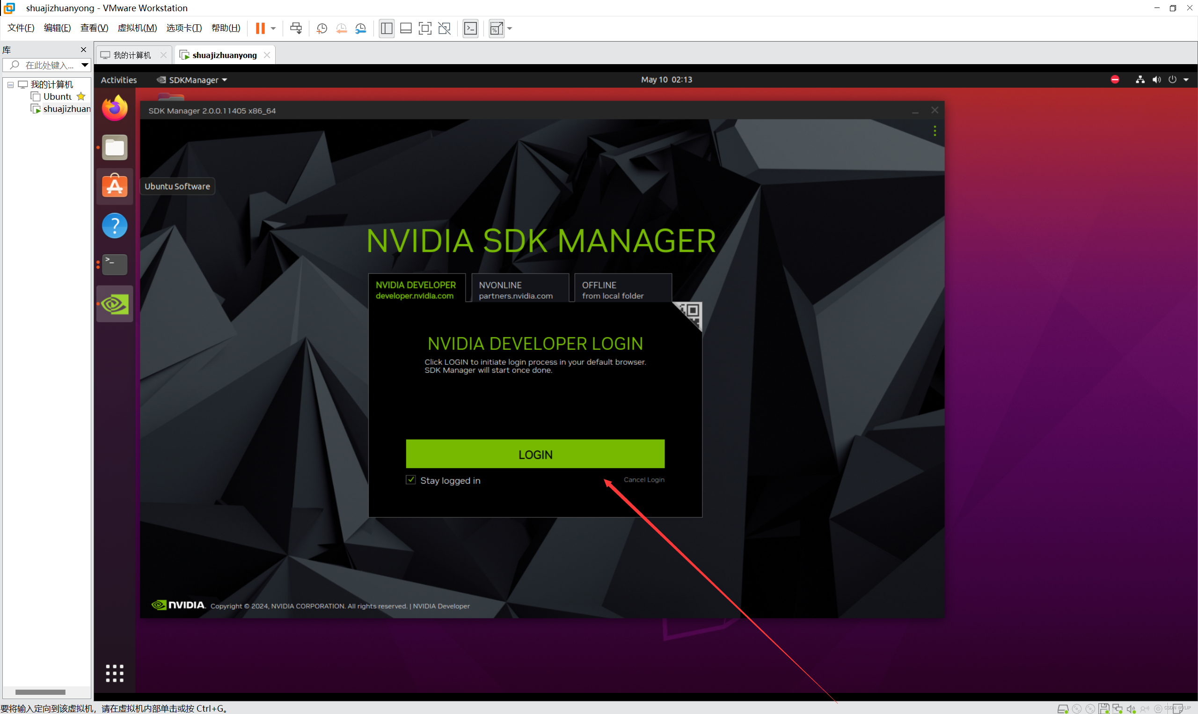Open the pause button dropdown arrow
This screenshot has height=714, width=1198.
273,29
